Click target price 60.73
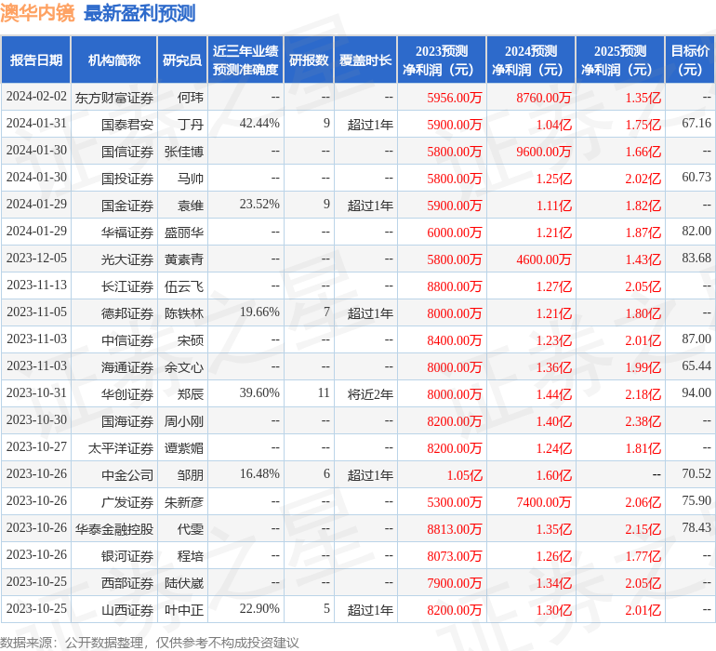 [696, 178]
